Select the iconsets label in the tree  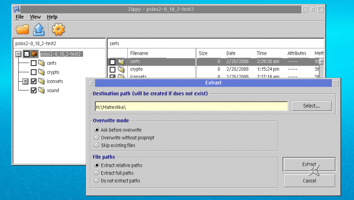(55, 81)
